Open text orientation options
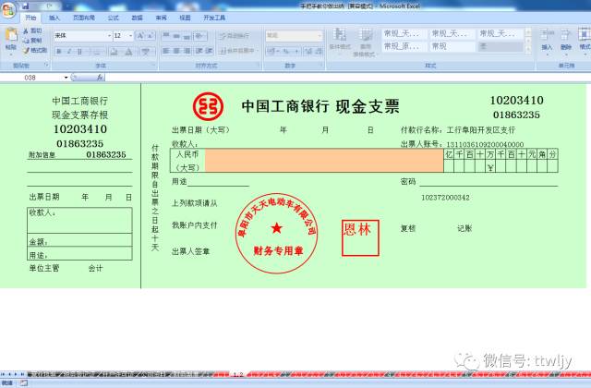 coord(199,36)
